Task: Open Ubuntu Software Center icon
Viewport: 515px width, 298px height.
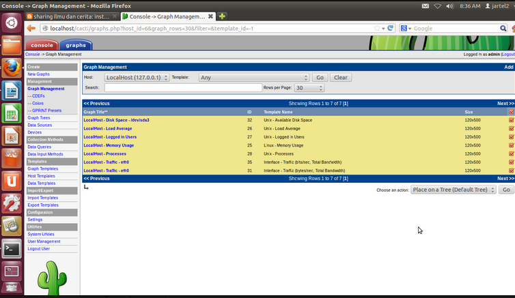Action: coord(12,158)
